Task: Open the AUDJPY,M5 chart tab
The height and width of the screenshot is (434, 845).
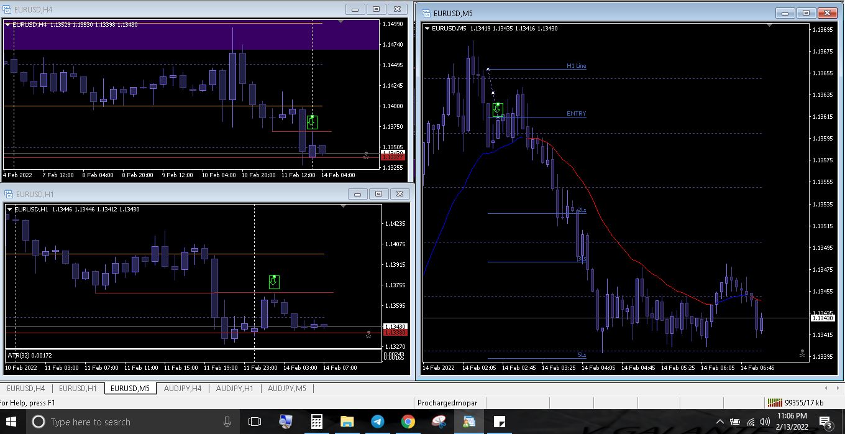Action: click(286, 389)
